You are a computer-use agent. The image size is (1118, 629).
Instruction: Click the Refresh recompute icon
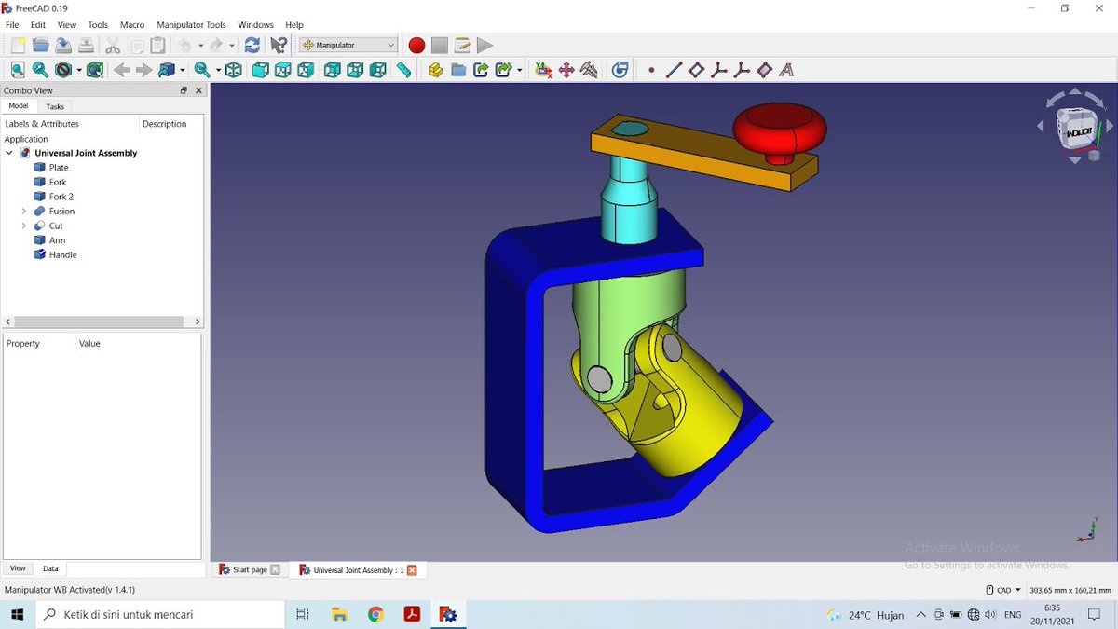(252, 45)
